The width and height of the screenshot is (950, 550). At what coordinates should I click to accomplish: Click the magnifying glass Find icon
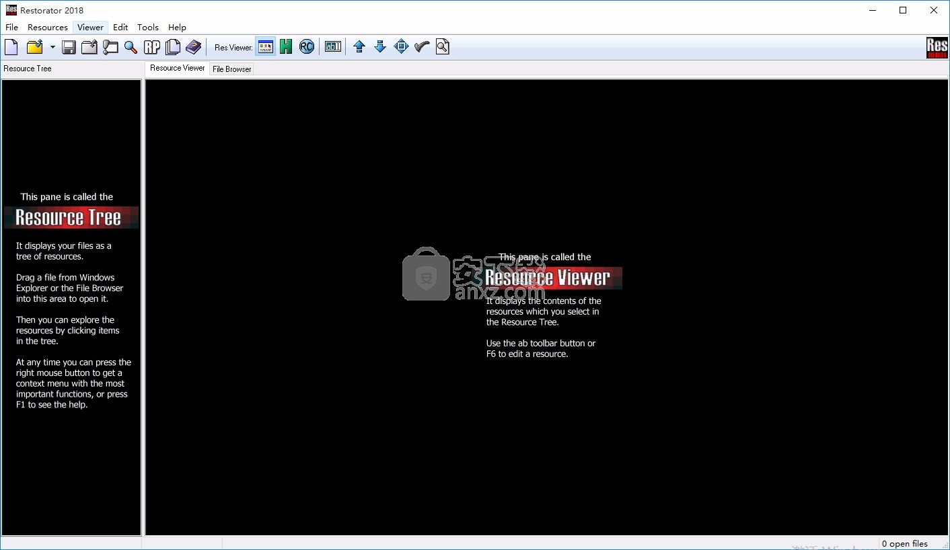131,47
